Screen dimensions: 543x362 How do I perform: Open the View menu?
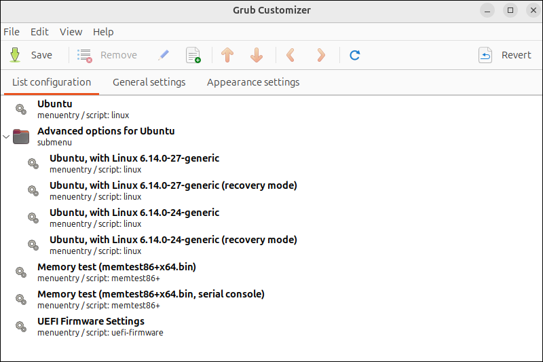click(71, 32)
